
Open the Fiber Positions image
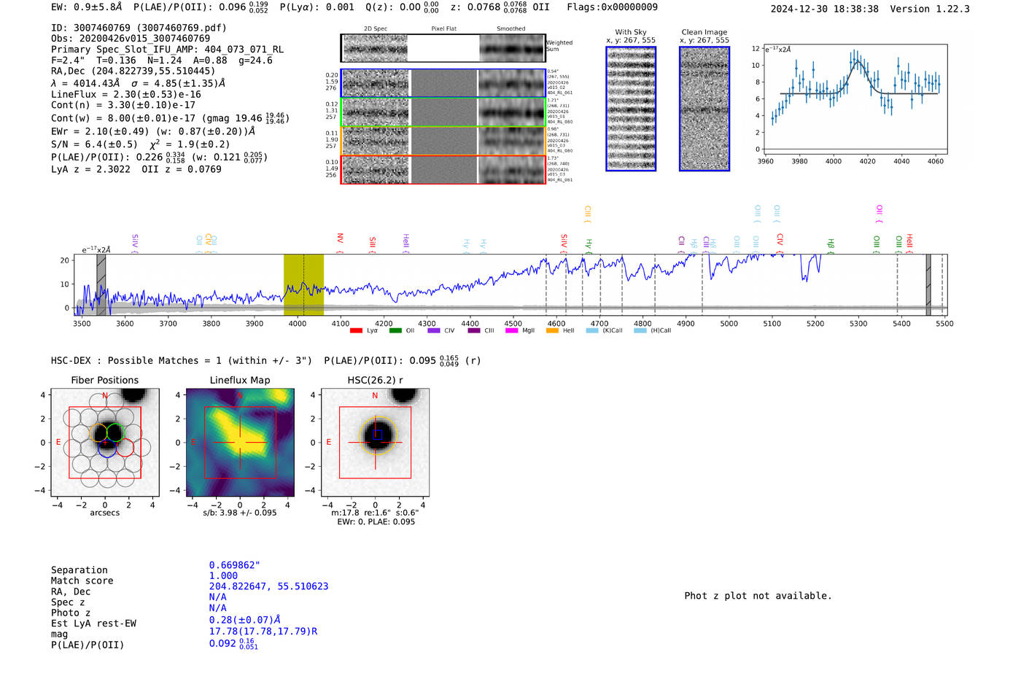(105, 443)
